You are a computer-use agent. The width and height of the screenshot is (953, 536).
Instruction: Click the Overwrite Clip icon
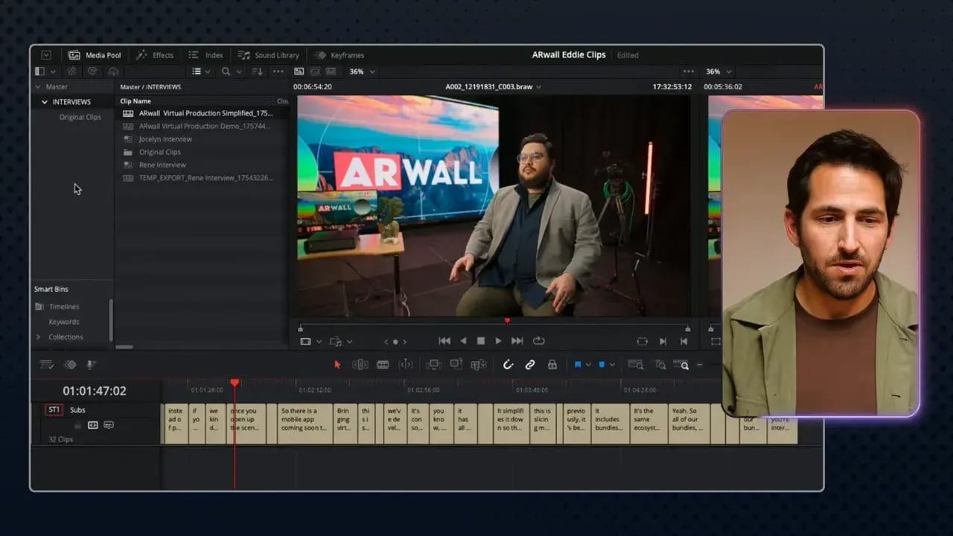[456, 365]
